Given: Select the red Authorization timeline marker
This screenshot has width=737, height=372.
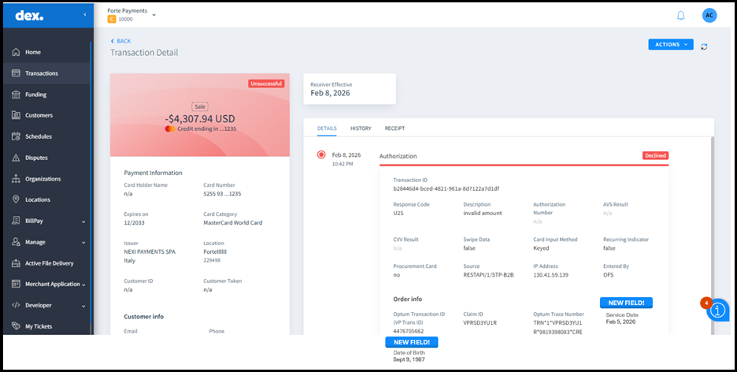Looking at the screenshot, I should point(321,155).
